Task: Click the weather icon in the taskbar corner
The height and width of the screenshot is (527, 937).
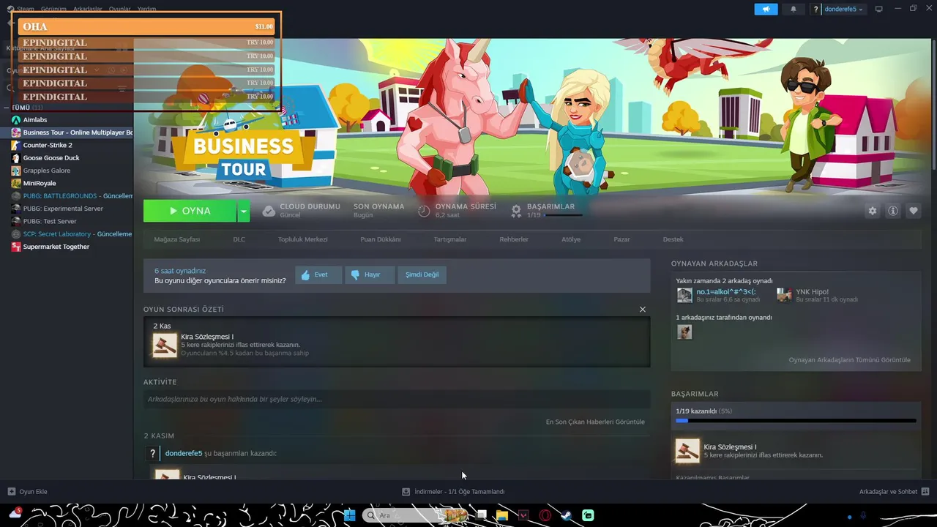Action: [x=15, y=513]
